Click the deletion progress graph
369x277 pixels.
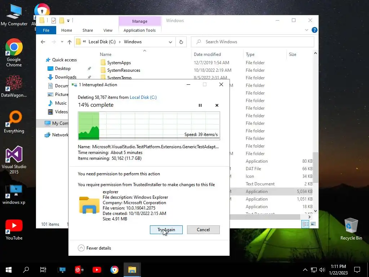click(x=149, y=126)
